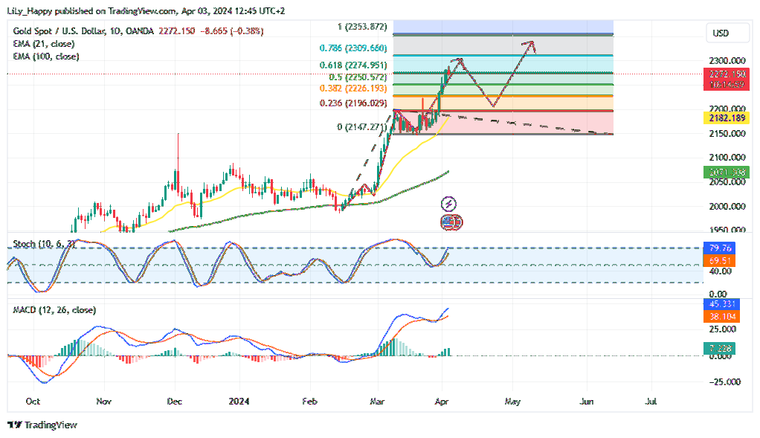Click the 2100.000 price axis level

[727, 158]
